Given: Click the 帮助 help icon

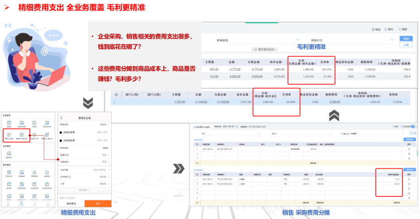Looking at the screenshot, I should click(x=373, y=30).
